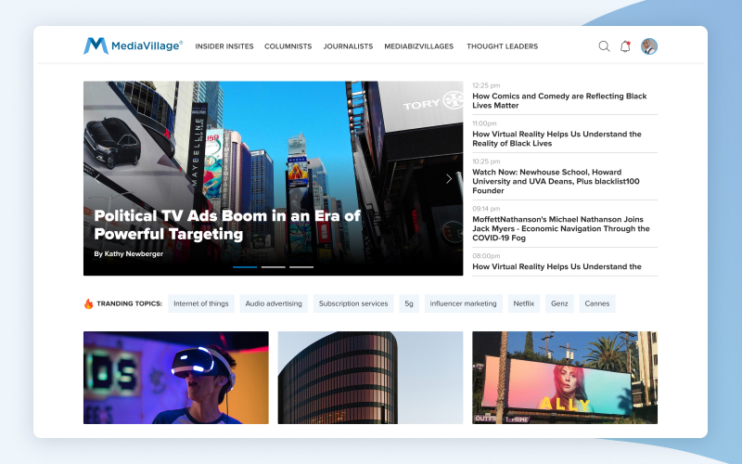Select the Audio advertising topic
Screen dimensions: 742x464
(x=274, y=303)
